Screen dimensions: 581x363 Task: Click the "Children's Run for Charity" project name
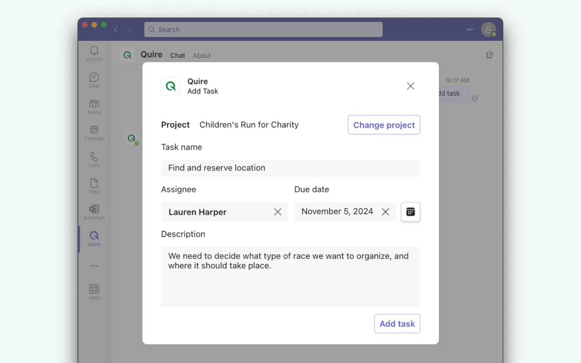click(249, 125)
